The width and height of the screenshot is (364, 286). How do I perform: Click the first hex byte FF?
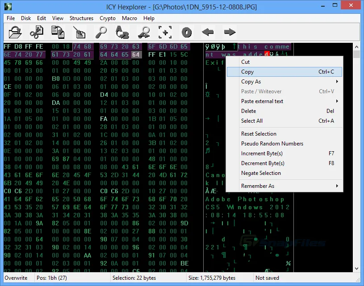(7, 46)
